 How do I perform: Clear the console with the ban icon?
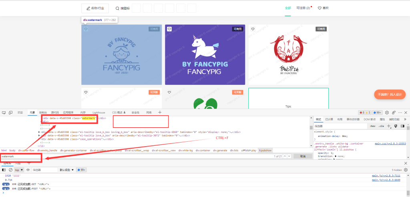tap(11, 170)
